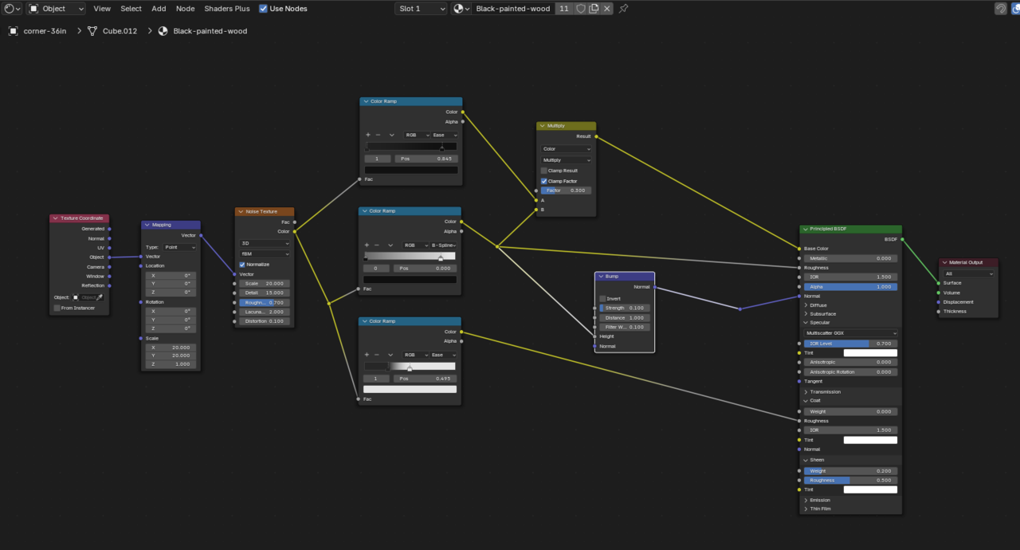Screen dimensions: 1020x550
Task: Add a stop to the middle Color Ramp
Action: (x=368, y=246)
